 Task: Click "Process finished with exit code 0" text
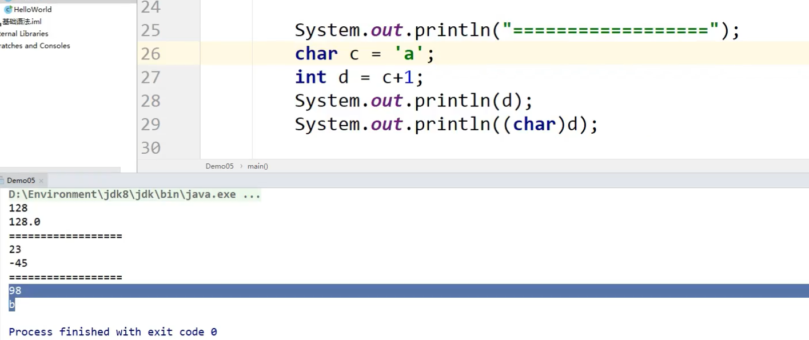coord(113,332)
